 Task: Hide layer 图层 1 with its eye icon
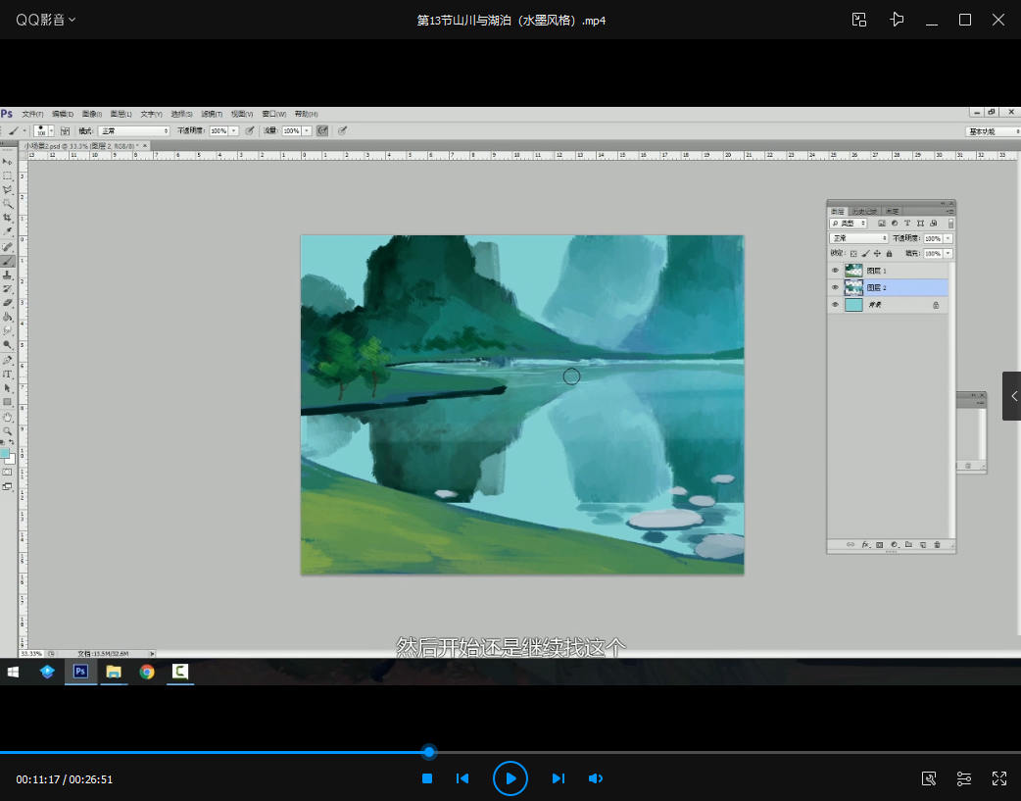coord(835,271)
